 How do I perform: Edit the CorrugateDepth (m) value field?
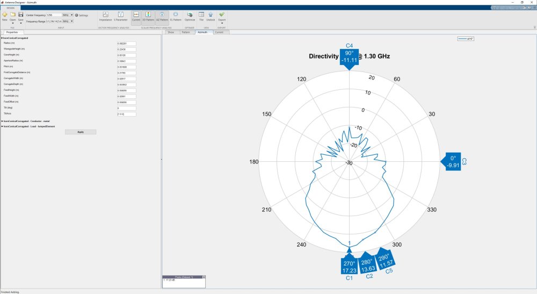pyautogui.click(x=126, y=84)
